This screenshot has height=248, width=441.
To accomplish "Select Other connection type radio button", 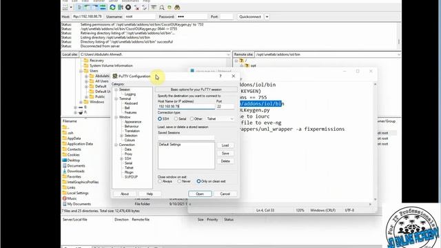I will click(x=192, y=119).
